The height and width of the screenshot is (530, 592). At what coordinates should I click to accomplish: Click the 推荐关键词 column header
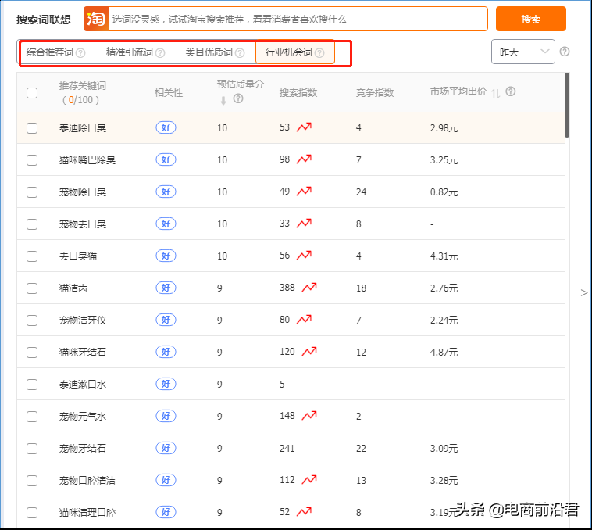pyautogui.click(x=82, y=93)
